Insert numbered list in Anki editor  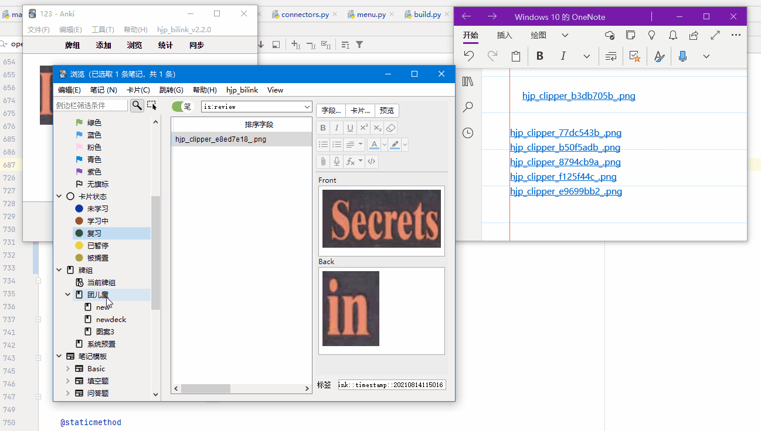pyautogui.click(x=337, y=145)
